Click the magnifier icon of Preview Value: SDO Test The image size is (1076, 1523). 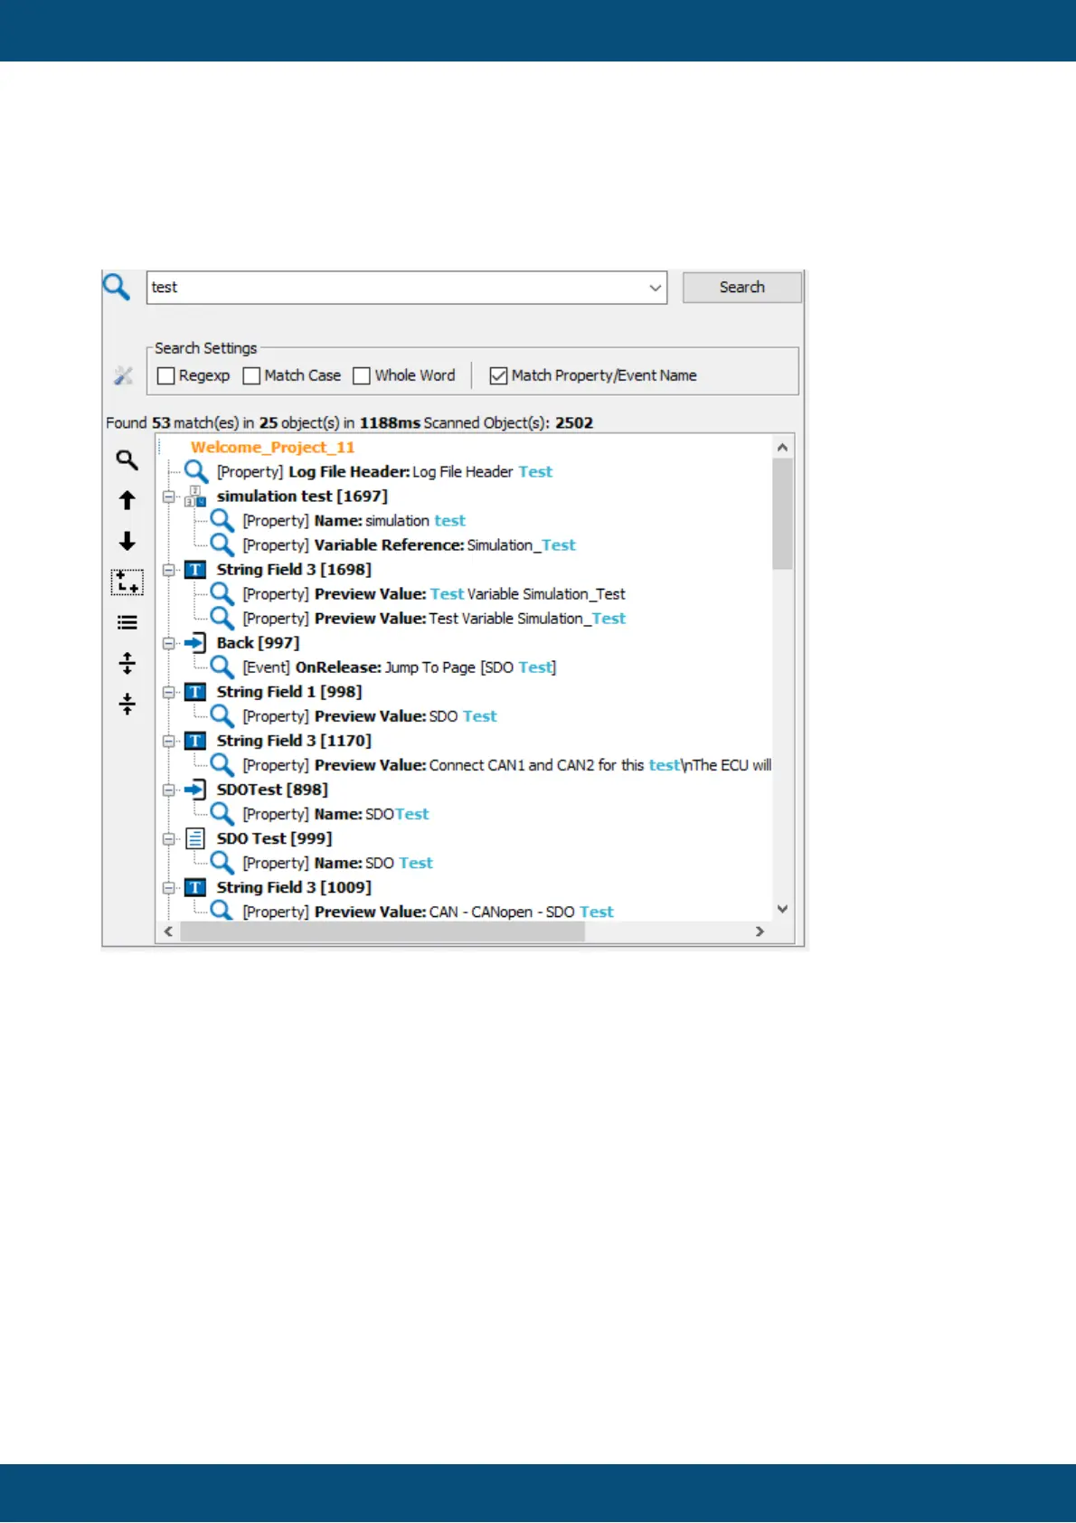pyautogui.click(x=222, y=715)
